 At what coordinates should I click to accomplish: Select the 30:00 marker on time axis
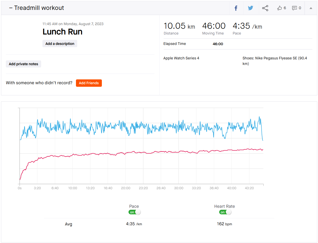pyautogui.click(x=179, y=188)
